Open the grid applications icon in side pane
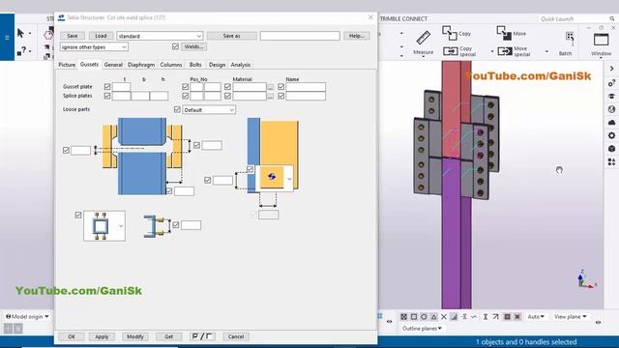 [x=611, y=162]
